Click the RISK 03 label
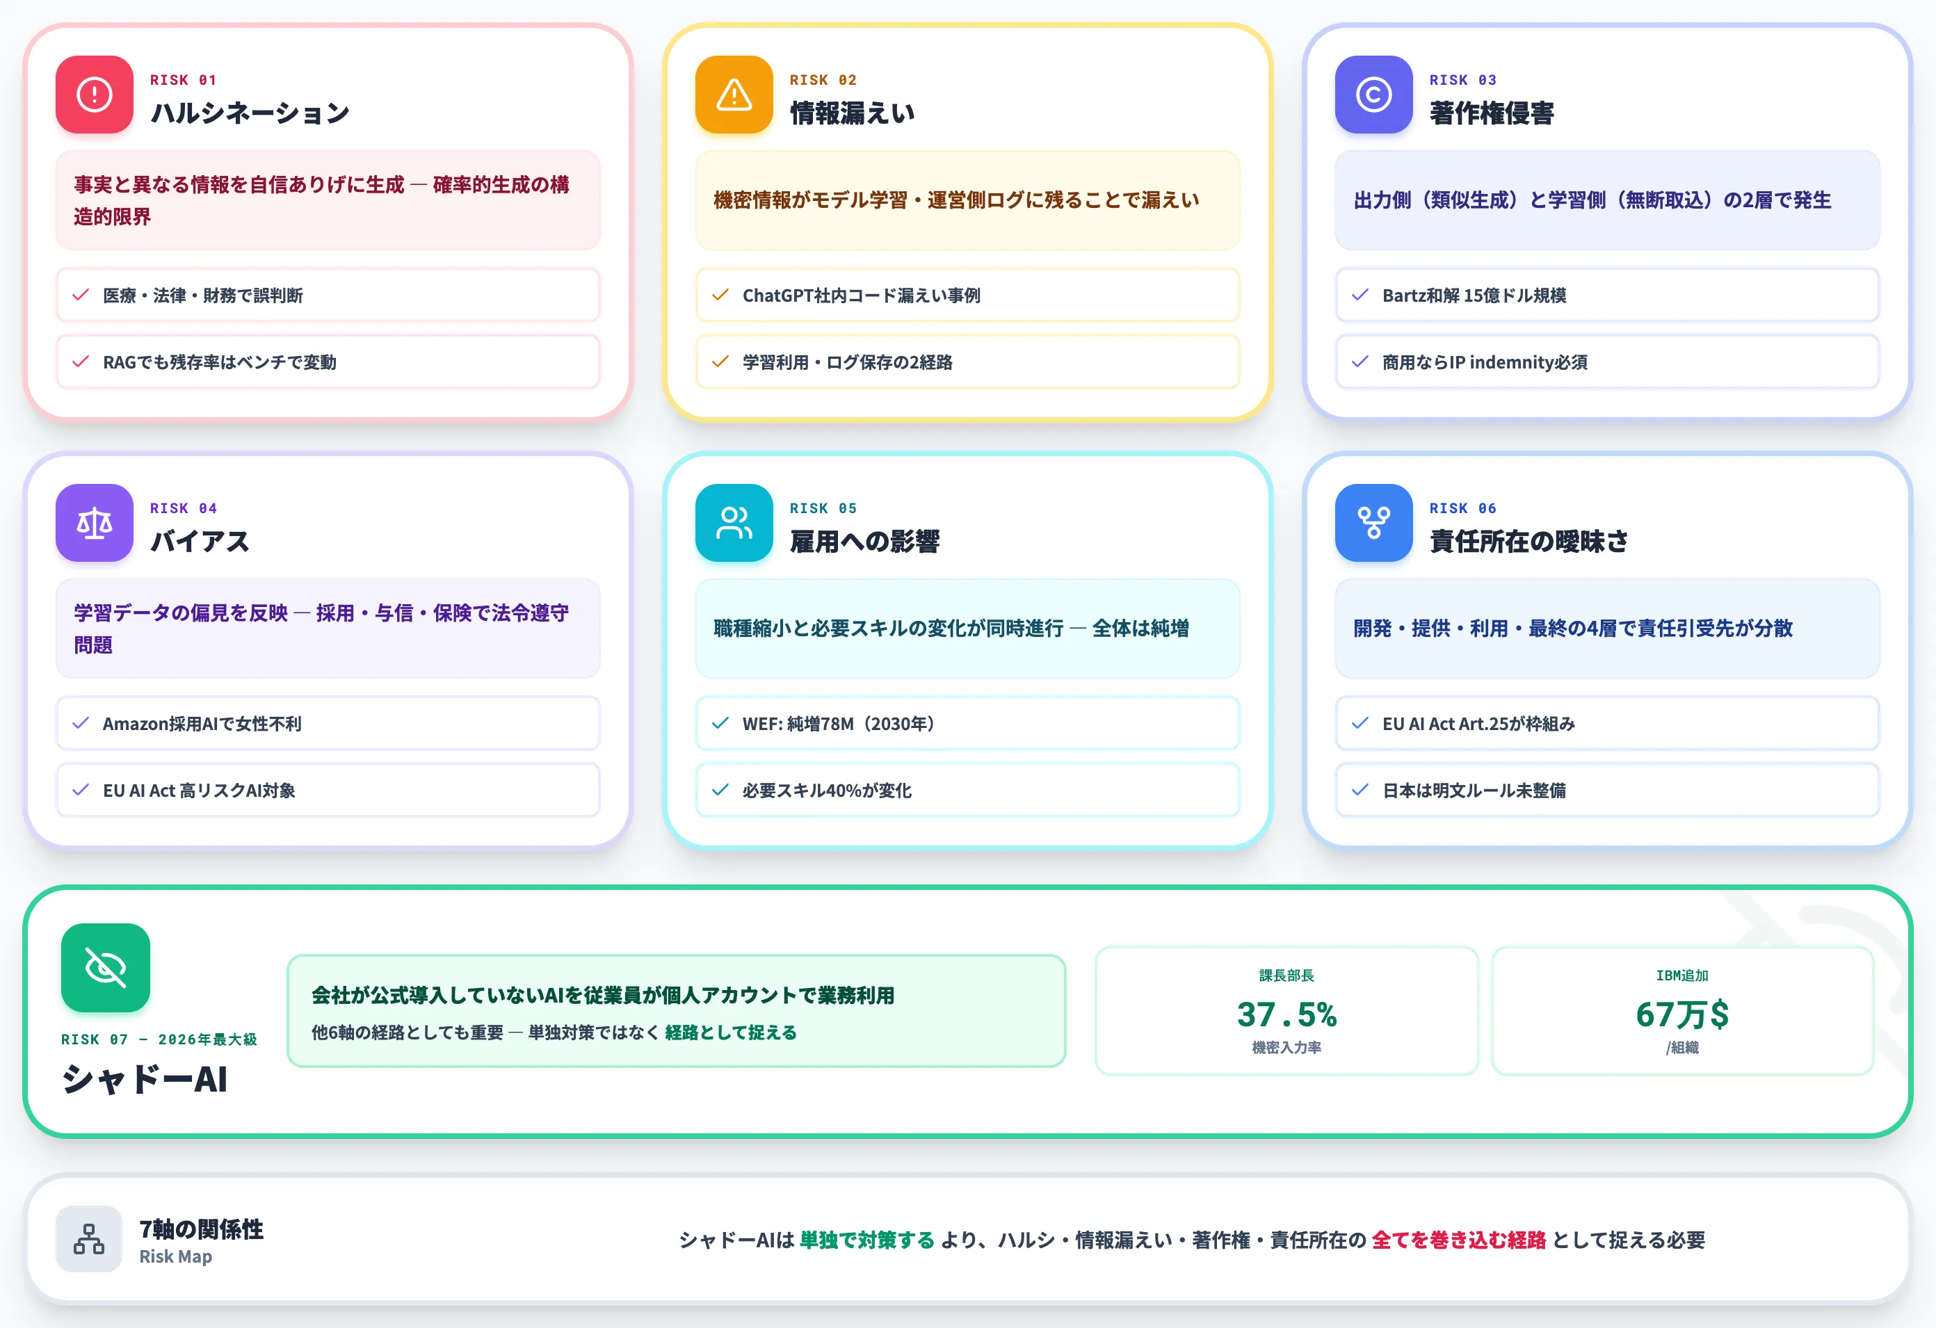Screen dimensions: 1936x1328 point(1463,80)
